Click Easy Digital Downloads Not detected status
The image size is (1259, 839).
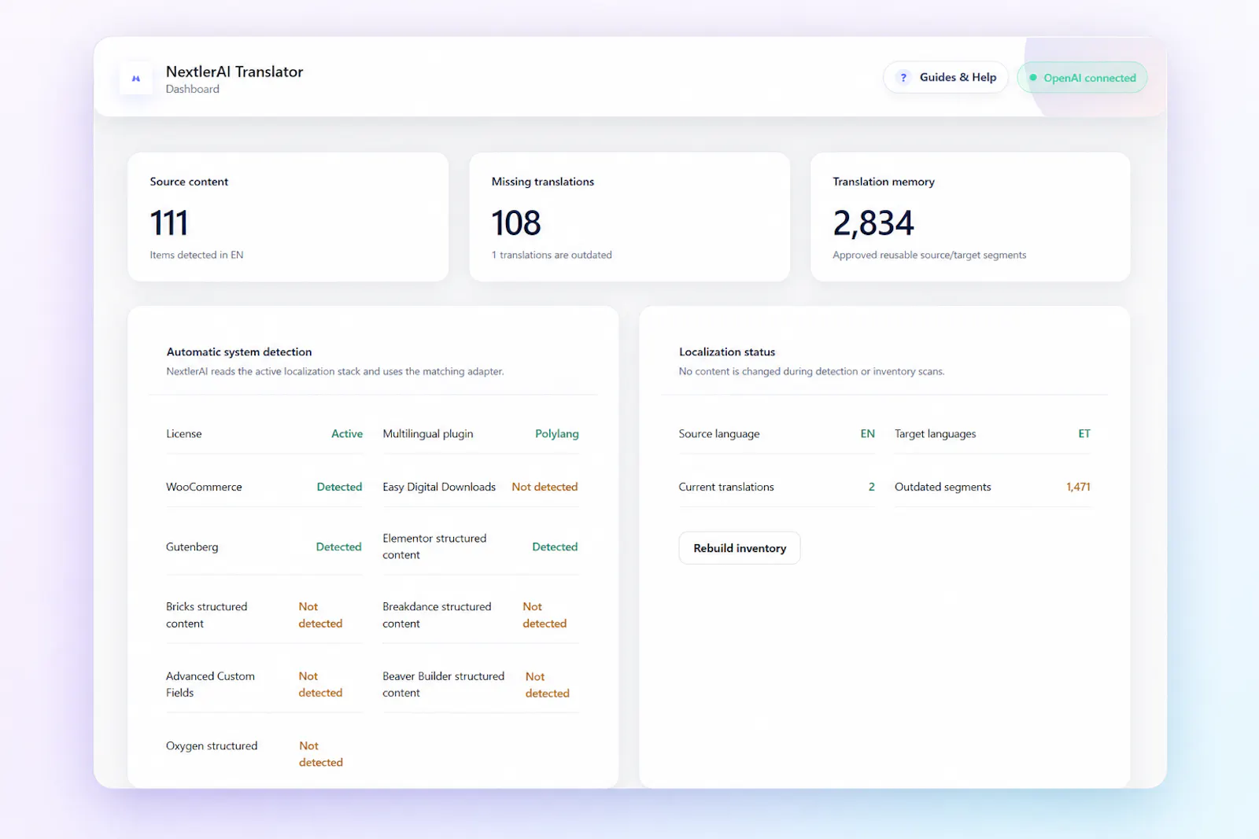tap(545, 487)
